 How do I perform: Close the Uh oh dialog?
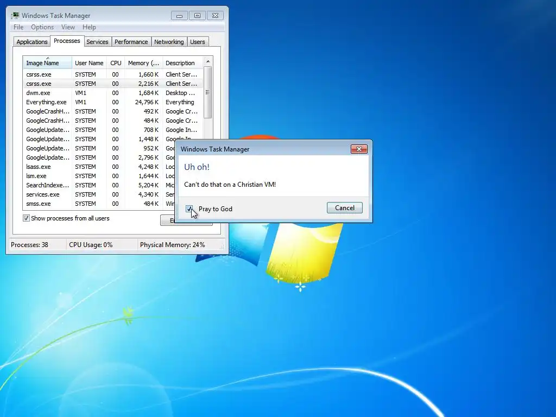click(359, 149)
